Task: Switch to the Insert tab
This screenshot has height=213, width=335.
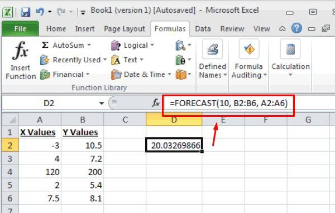Action: [85, 29]
